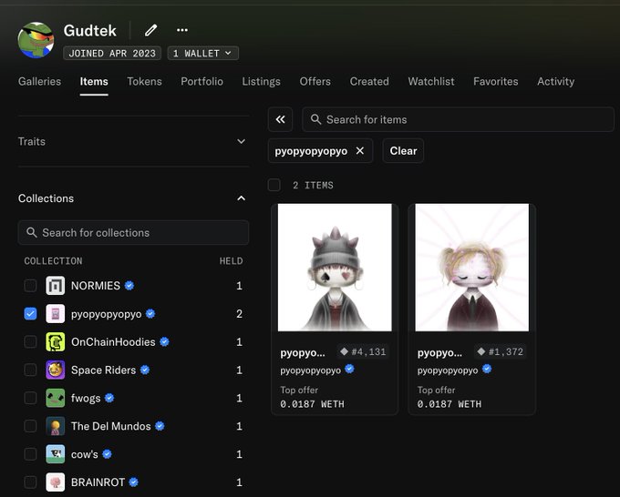Check the Space Riders collection checkbox
Viewport: 620px width, 497px height.
[30, 370]
